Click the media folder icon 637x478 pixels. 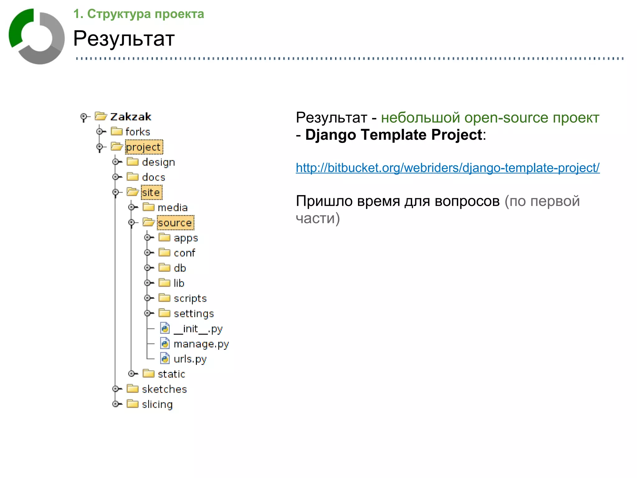pos(148,207)
